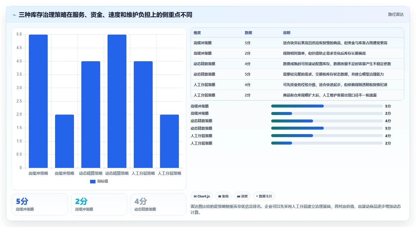Click the 动态精算策略 bar reaching 5.0

(117, 101)
